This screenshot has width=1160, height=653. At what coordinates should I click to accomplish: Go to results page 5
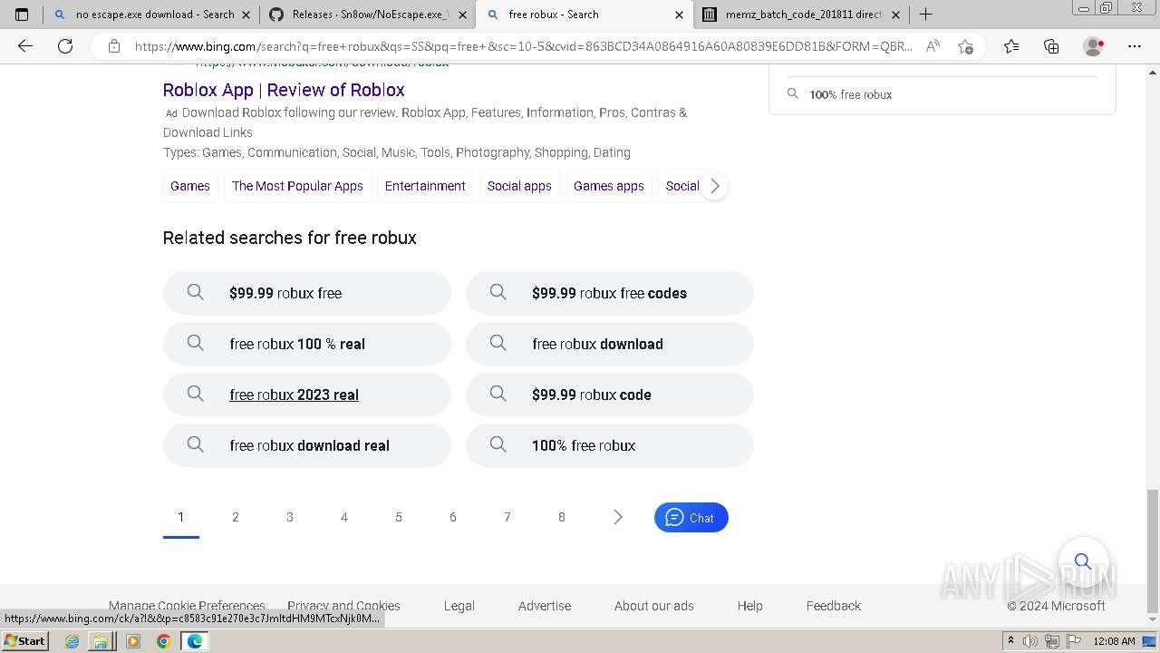pos(399,517)
